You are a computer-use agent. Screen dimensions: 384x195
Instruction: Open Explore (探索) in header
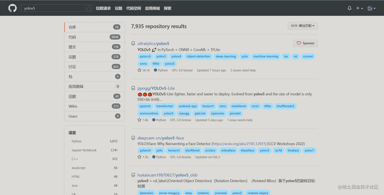tap(167, 8)
